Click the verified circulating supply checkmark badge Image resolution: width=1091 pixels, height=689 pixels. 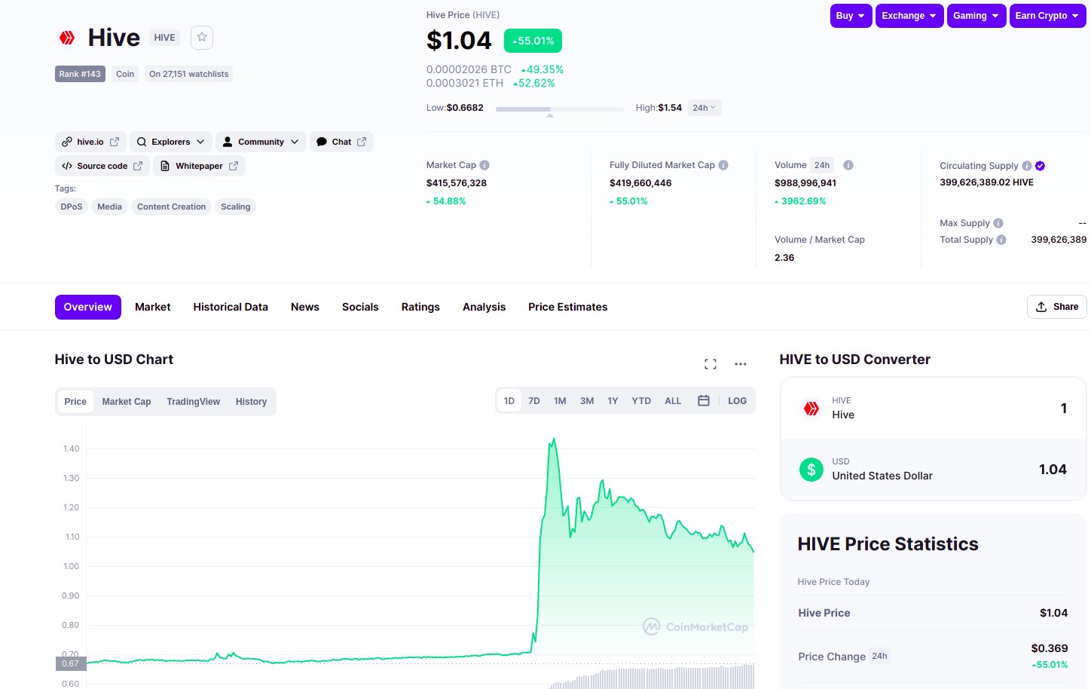coord(1040,166)
